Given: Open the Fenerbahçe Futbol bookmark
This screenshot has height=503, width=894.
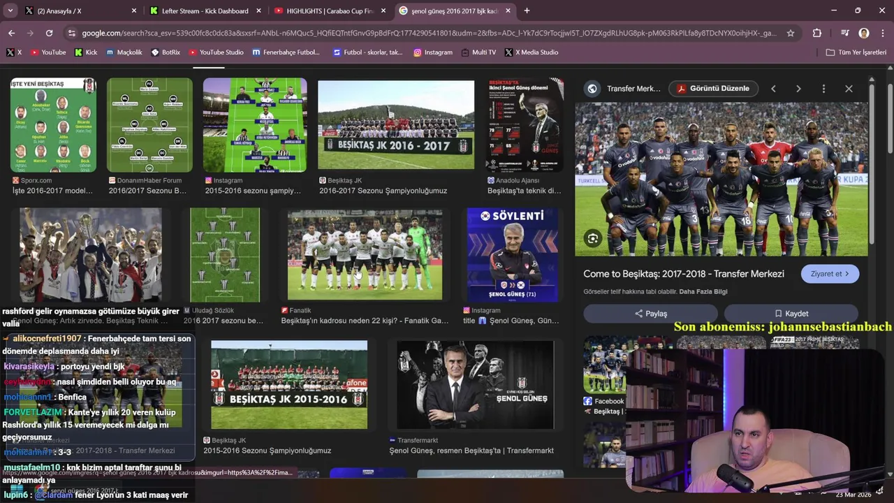Looking at the screenshot, I should click(x=286, y=52).
